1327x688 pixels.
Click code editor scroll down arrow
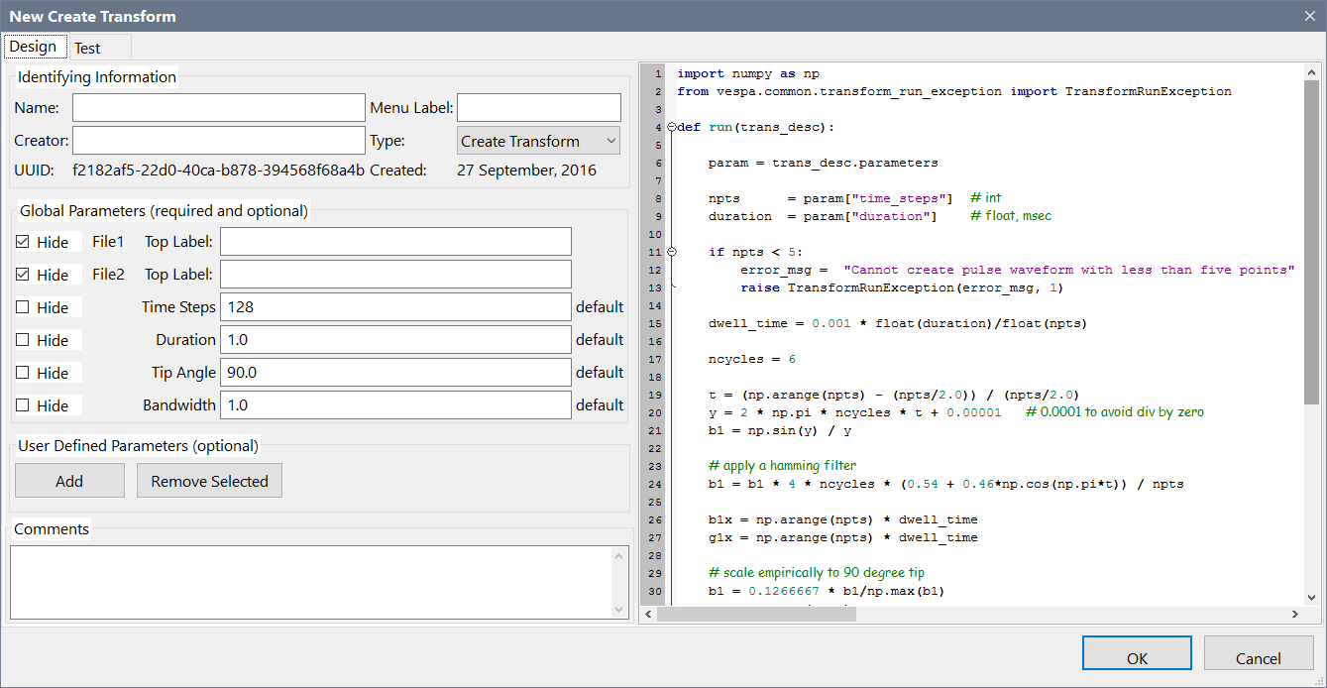tap(1311, 597)
